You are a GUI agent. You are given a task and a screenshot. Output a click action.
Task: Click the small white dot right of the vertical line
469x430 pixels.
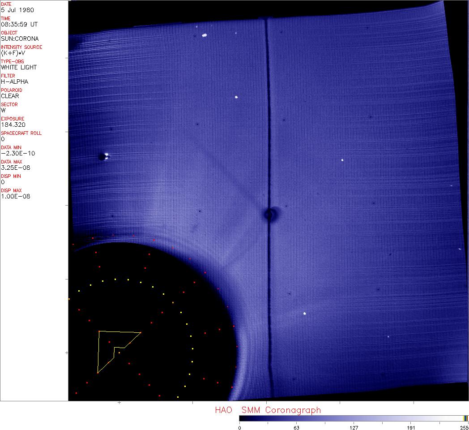[x=342, y=160]
